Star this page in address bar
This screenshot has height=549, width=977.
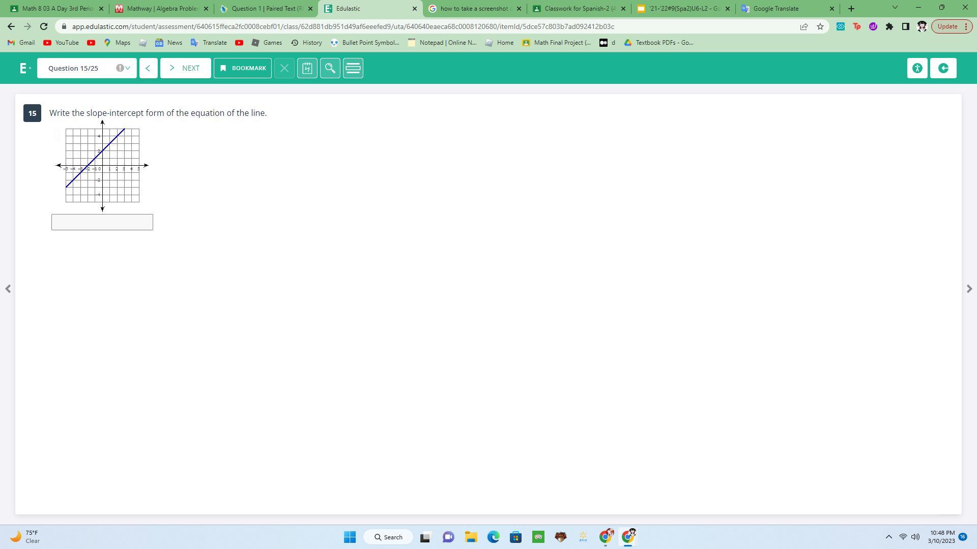tap(820, 26)
